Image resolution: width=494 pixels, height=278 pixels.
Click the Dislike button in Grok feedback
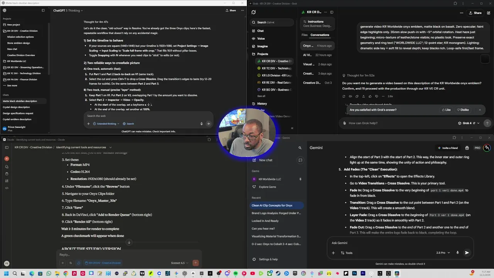(x=462, y=110)
